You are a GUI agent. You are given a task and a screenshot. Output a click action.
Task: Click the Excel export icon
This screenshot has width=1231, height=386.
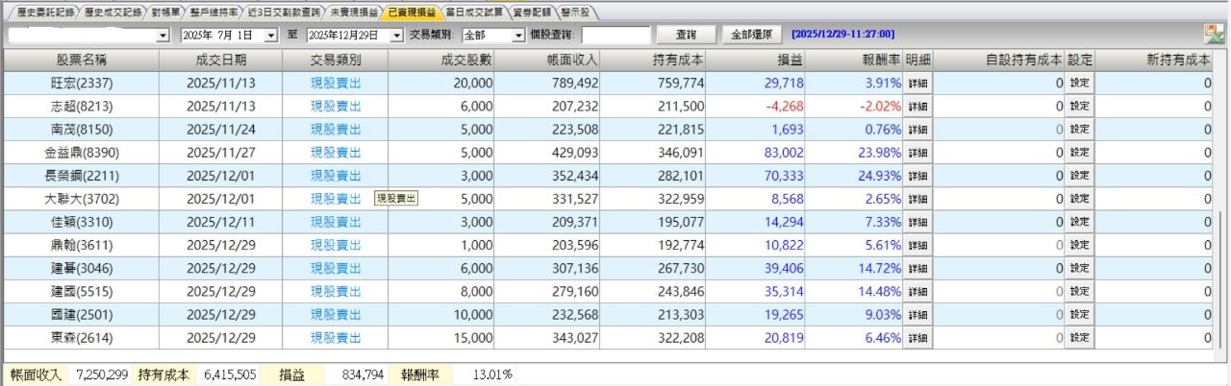tap(1213, 34)
